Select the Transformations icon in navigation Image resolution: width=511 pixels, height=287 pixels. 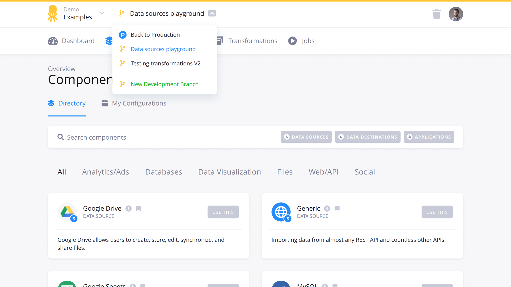[x=219, y=41]
